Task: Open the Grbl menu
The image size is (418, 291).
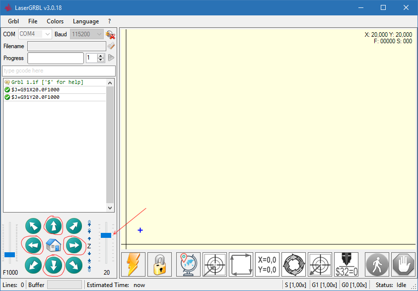Action: click(x=13, y=21)
